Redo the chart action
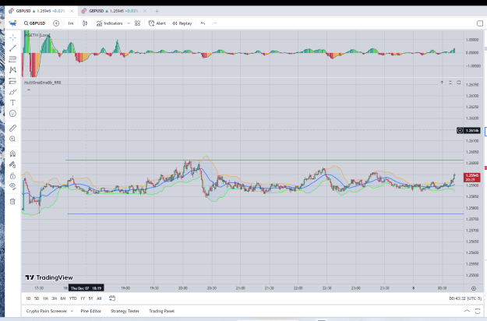Viewport: 487px width, 321px height. tap(214, 23)
